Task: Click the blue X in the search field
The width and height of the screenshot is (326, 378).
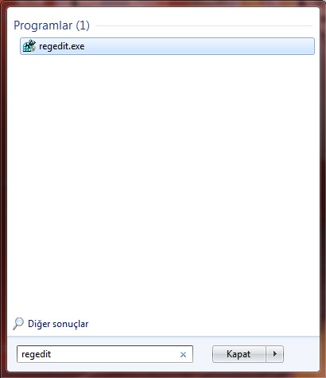Action: tap(183, 354)
